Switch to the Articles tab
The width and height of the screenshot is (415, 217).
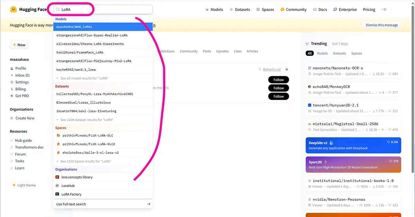click(252, 51)
